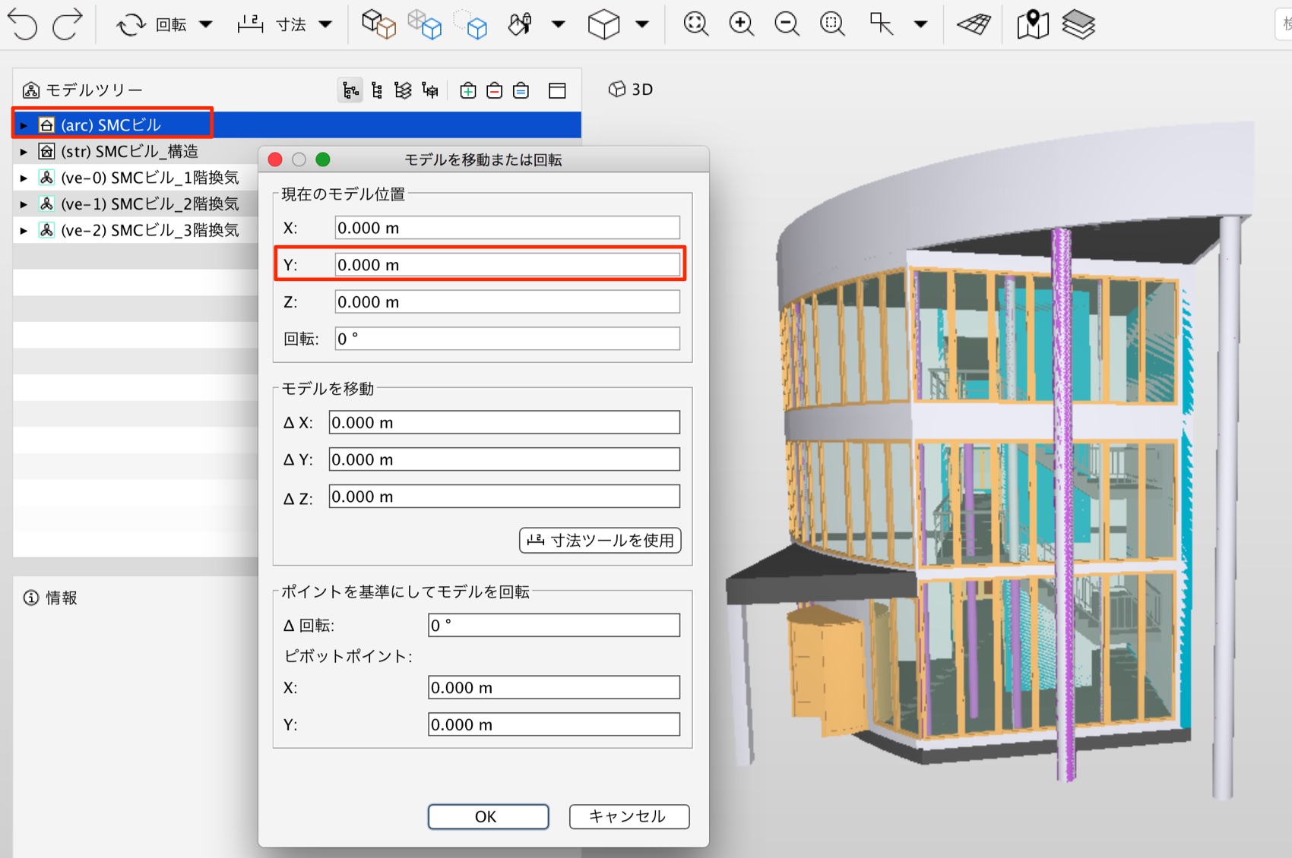Select the fourth tree view mode icon
The width and height of the screenshot is (1292, 858).
(x=430, y=90)
